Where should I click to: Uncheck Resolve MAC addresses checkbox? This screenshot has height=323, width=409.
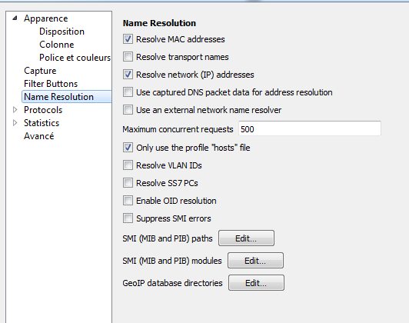point(128,39)
